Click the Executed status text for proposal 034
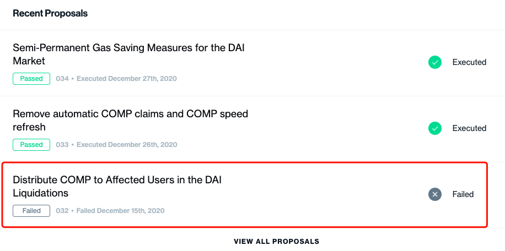Screen dimensions: 505x251 (469, 62)
